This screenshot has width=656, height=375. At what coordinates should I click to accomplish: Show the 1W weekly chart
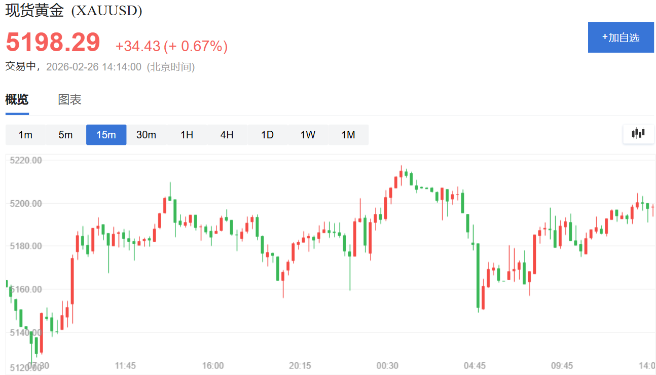(x=308, y=135)
